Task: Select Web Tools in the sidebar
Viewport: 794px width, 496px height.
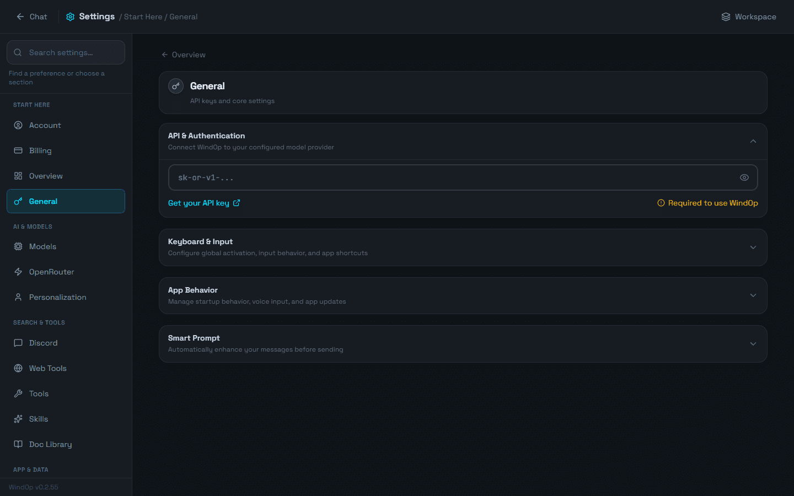Action: click(66, 368)
